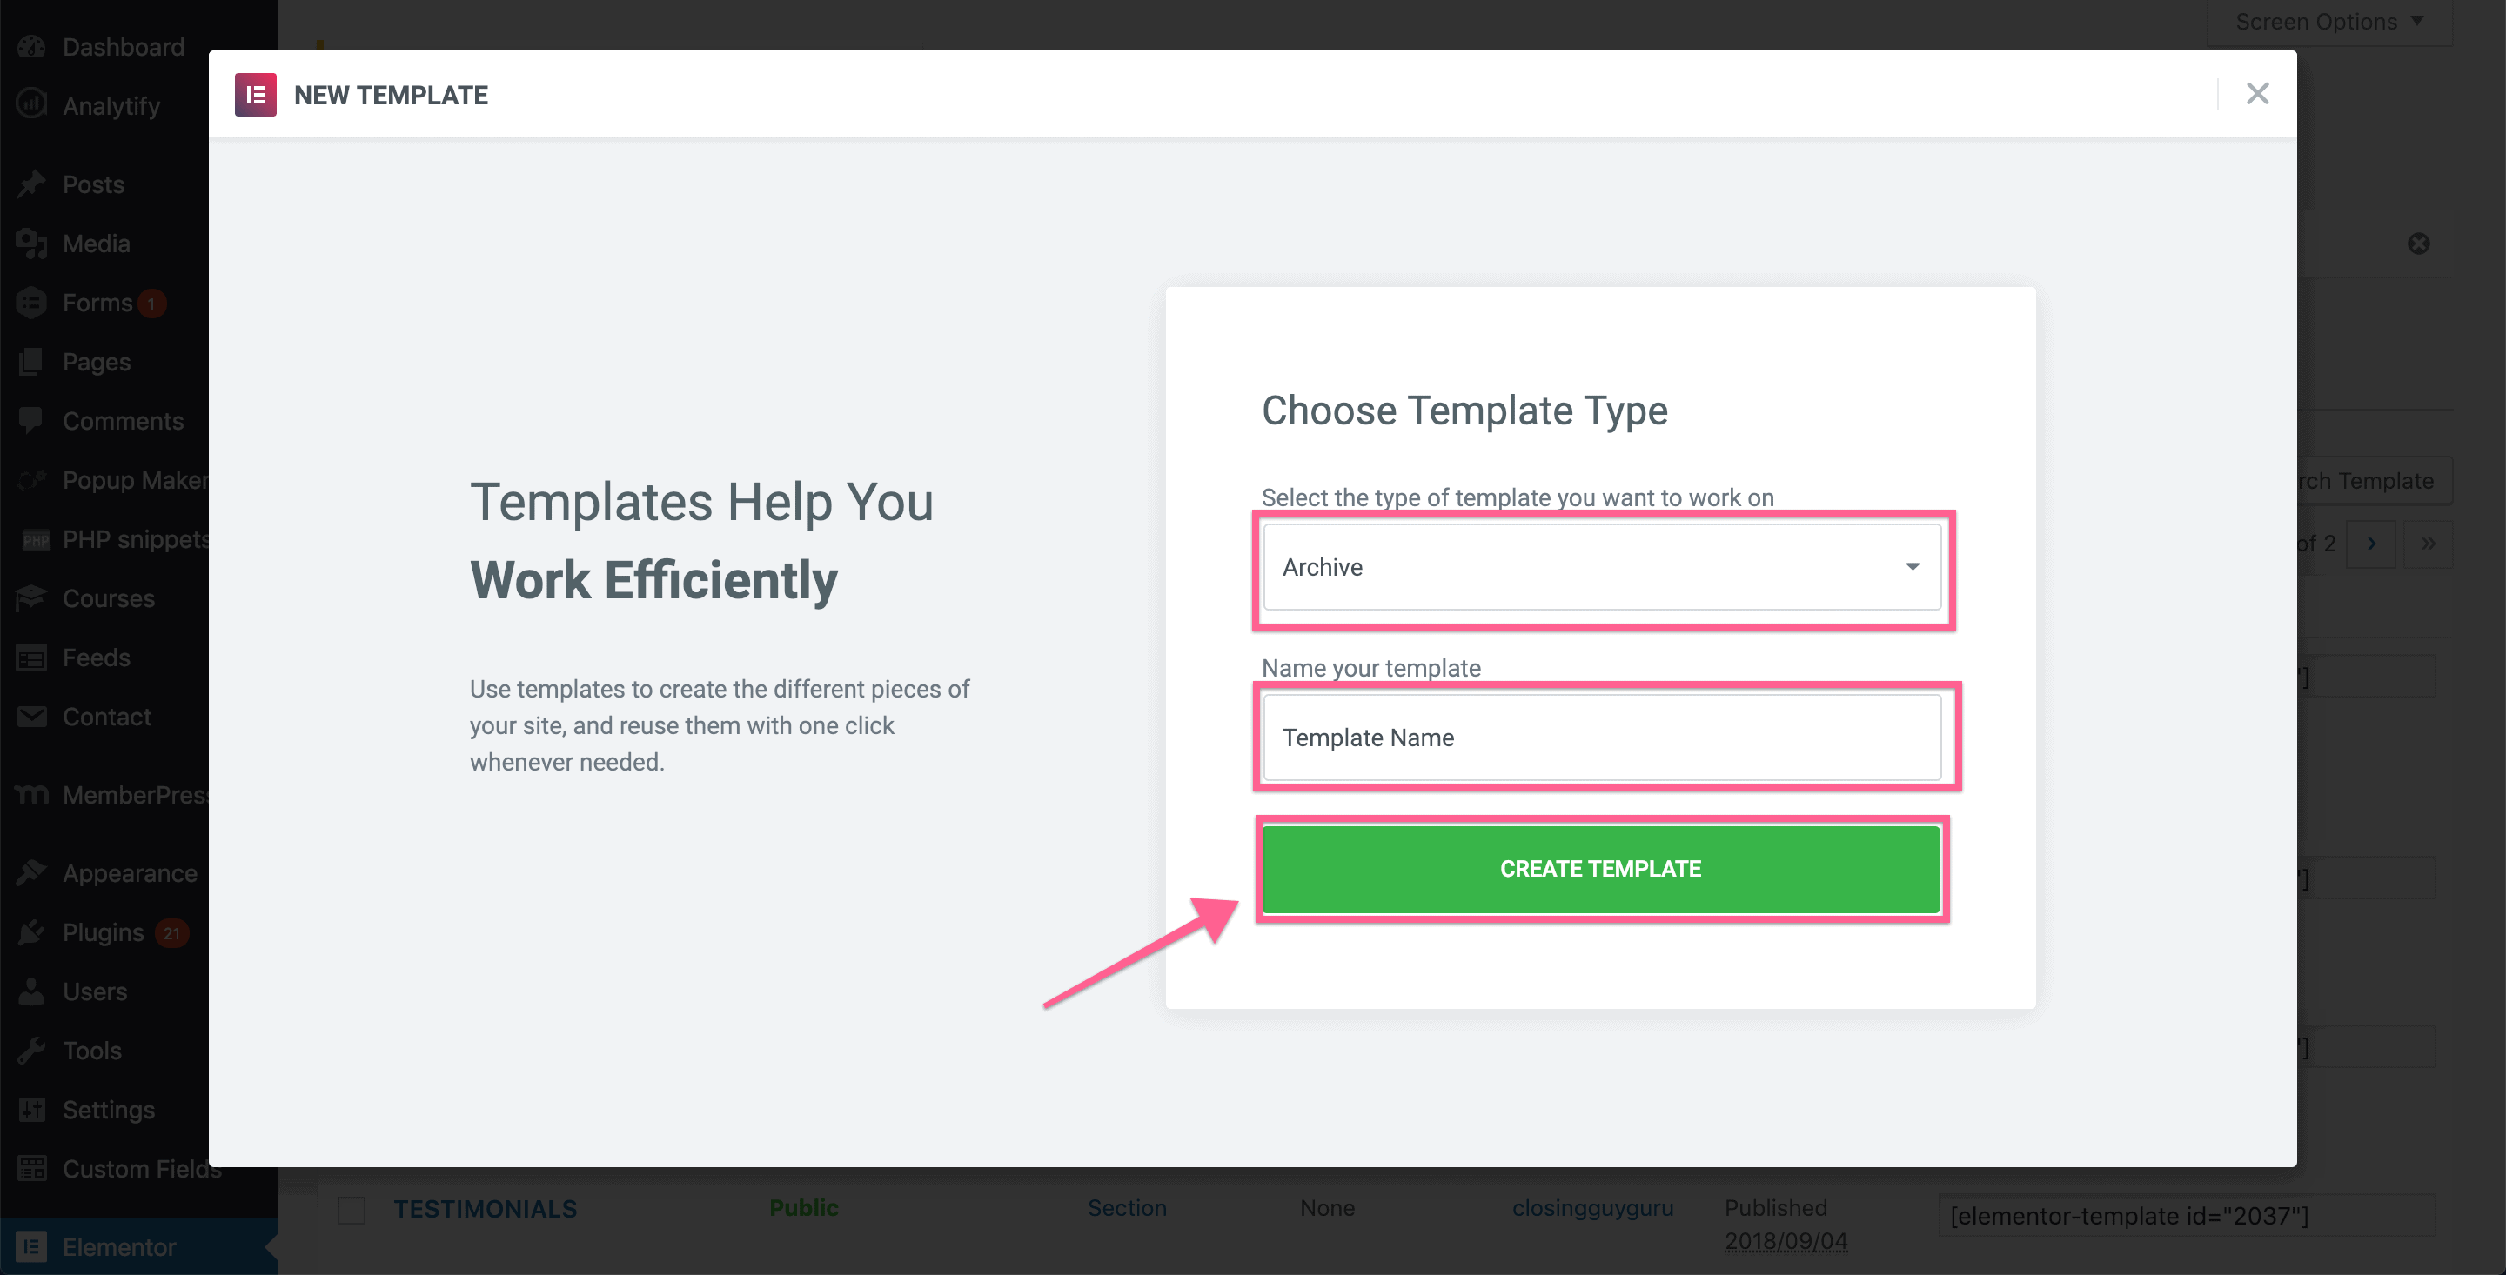Check the TESTIMONIALS row checkbox
Image resolution: width=2506 pixels, height=1275 pixels.
click(352, 1210)
